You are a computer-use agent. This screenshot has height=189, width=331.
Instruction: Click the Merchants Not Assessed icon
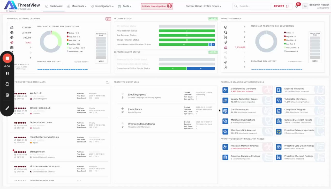coord(225,131)
